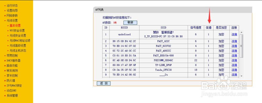The image size is (262, 103).
Task: Connect to FAST_BDD15A-888 network
Action: [234, 55]
